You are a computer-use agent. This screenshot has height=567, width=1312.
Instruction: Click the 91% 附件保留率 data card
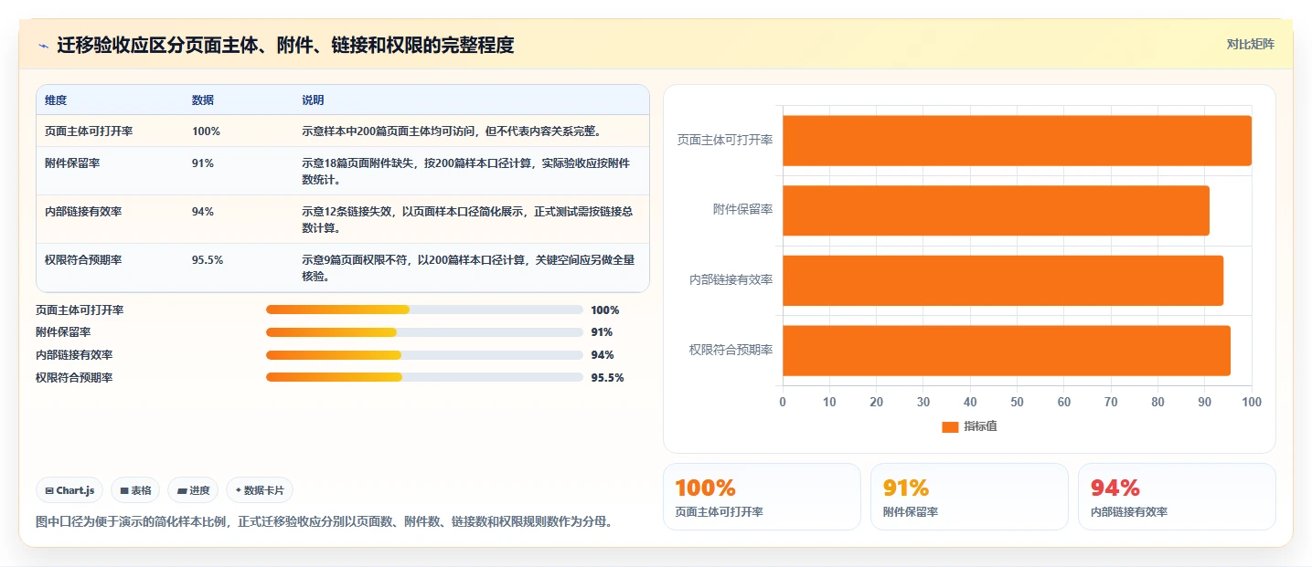969,497
